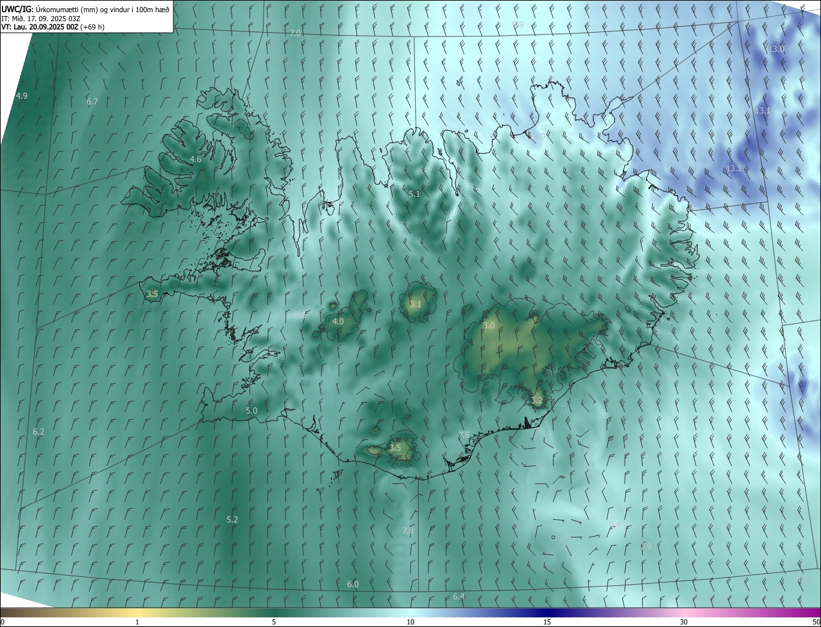
Task: Click the 7.8 value label on the map
Action: point(408,530)
